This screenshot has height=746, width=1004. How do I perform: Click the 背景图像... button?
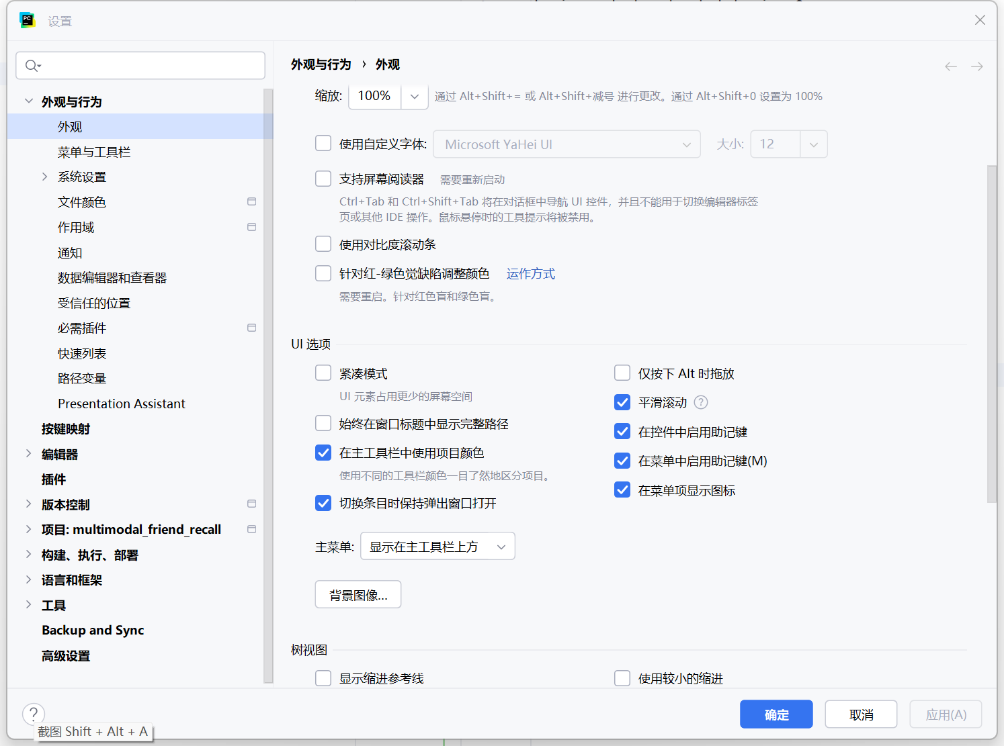point(358,594)
